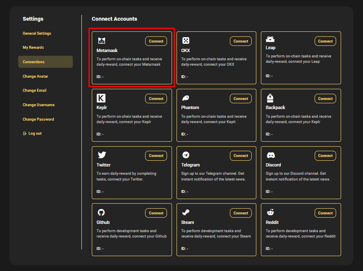This screenshot has width=363, height=271.
Task: Click the Connect Accounts heading
Action: pos(115,19)
